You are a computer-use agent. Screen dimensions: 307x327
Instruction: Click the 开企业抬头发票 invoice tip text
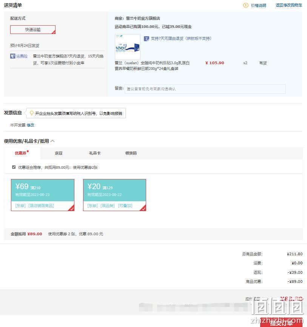(79, 113)
